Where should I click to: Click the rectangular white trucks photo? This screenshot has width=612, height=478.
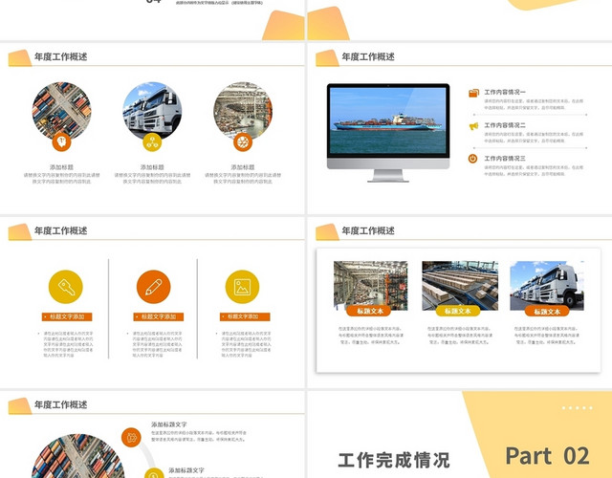pyautogui.click(x=547, y=286)
